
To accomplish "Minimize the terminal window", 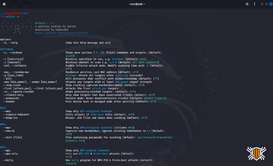I will pyautogui.click(x=262, y=4).
